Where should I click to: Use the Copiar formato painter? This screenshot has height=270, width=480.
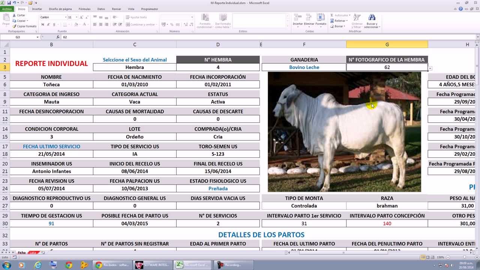pyautogui.click(x=24, y=26)
